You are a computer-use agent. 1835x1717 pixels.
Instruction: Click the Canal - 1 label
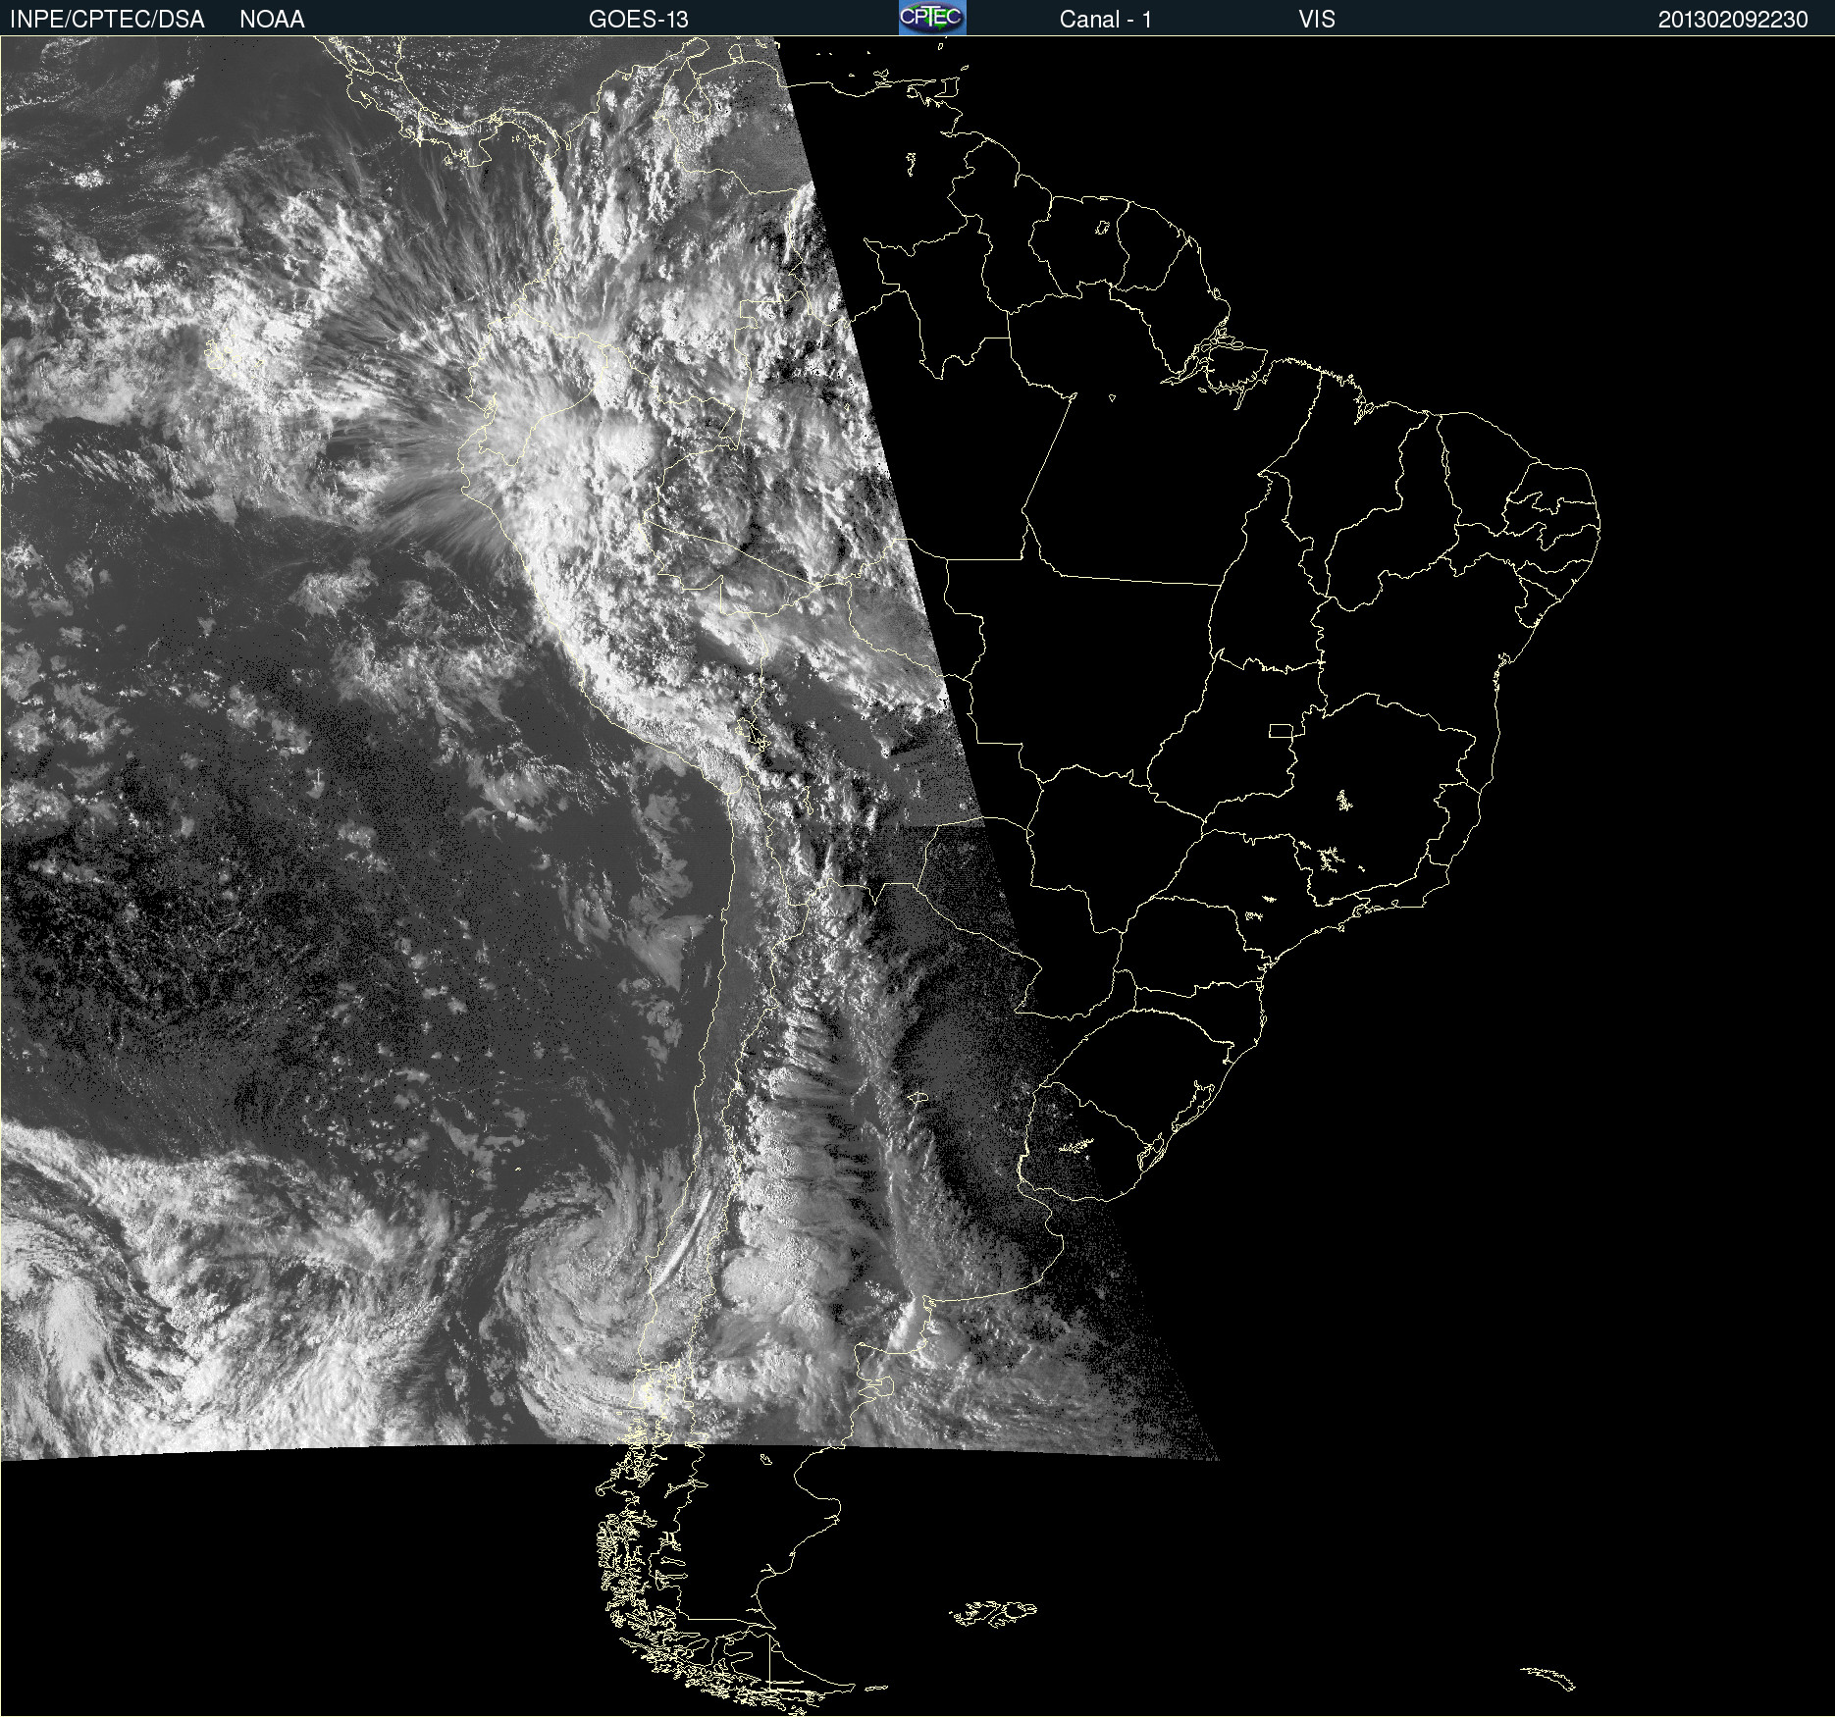[x=1106, y=20]
